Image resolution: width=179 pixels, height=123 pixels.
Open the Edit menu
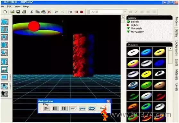click(x=9, y=6)
